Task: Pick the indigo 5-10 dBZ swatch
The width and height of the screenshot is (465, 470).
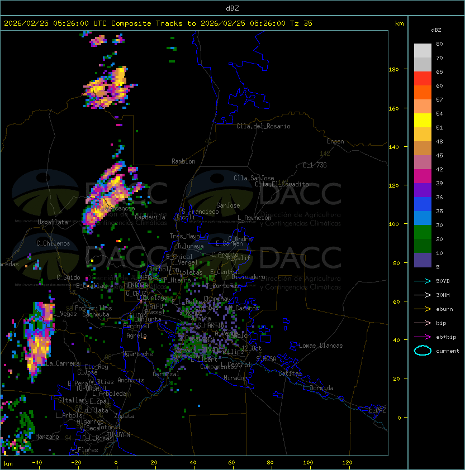Action: click(x=423, y=260)
